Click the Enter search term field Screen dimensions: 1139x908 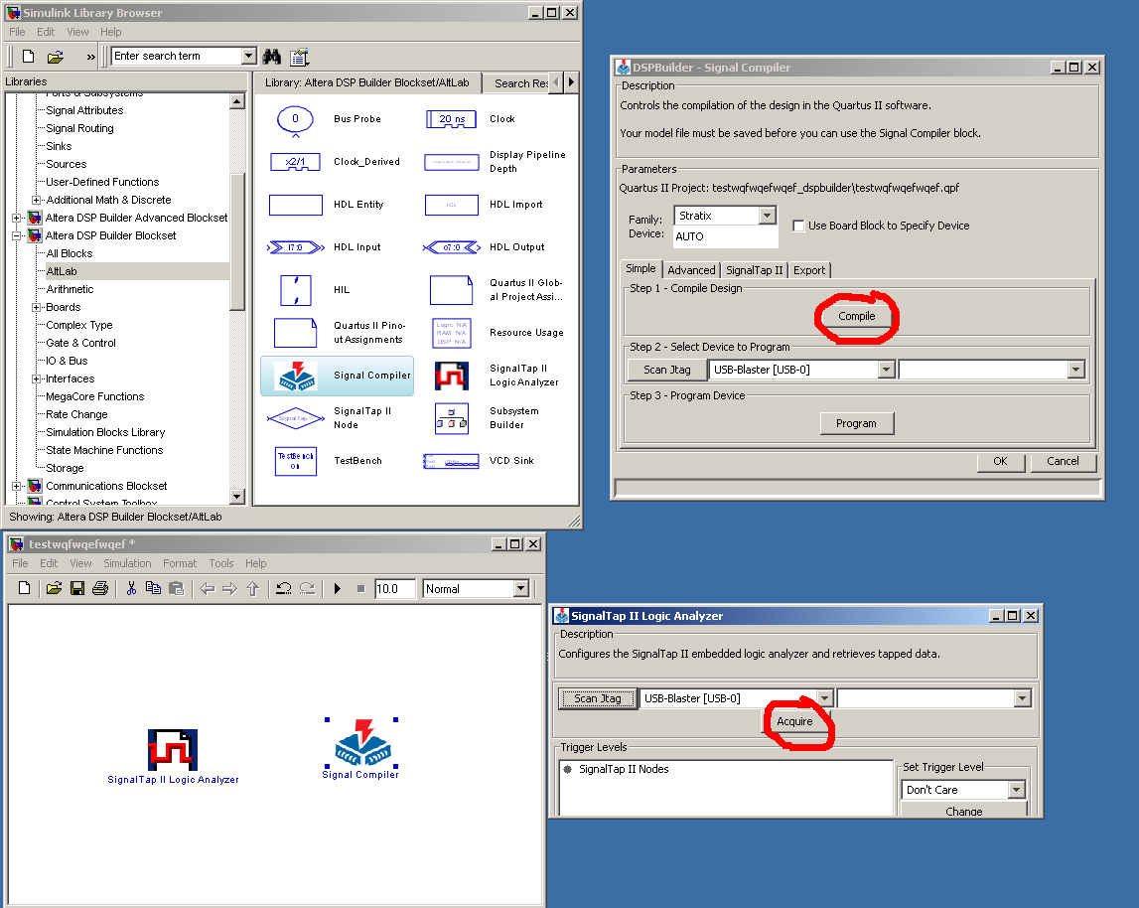click(x=177, y=56)
